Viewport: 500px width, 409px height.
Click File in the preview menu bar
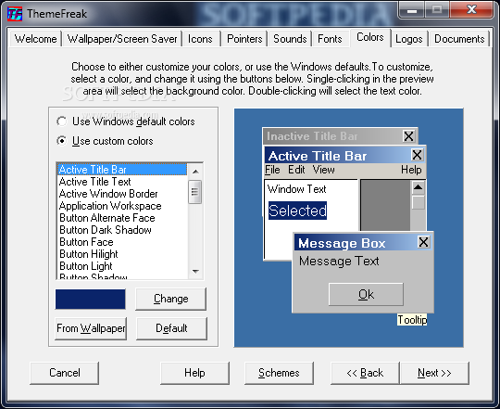[x=272, y=170]
